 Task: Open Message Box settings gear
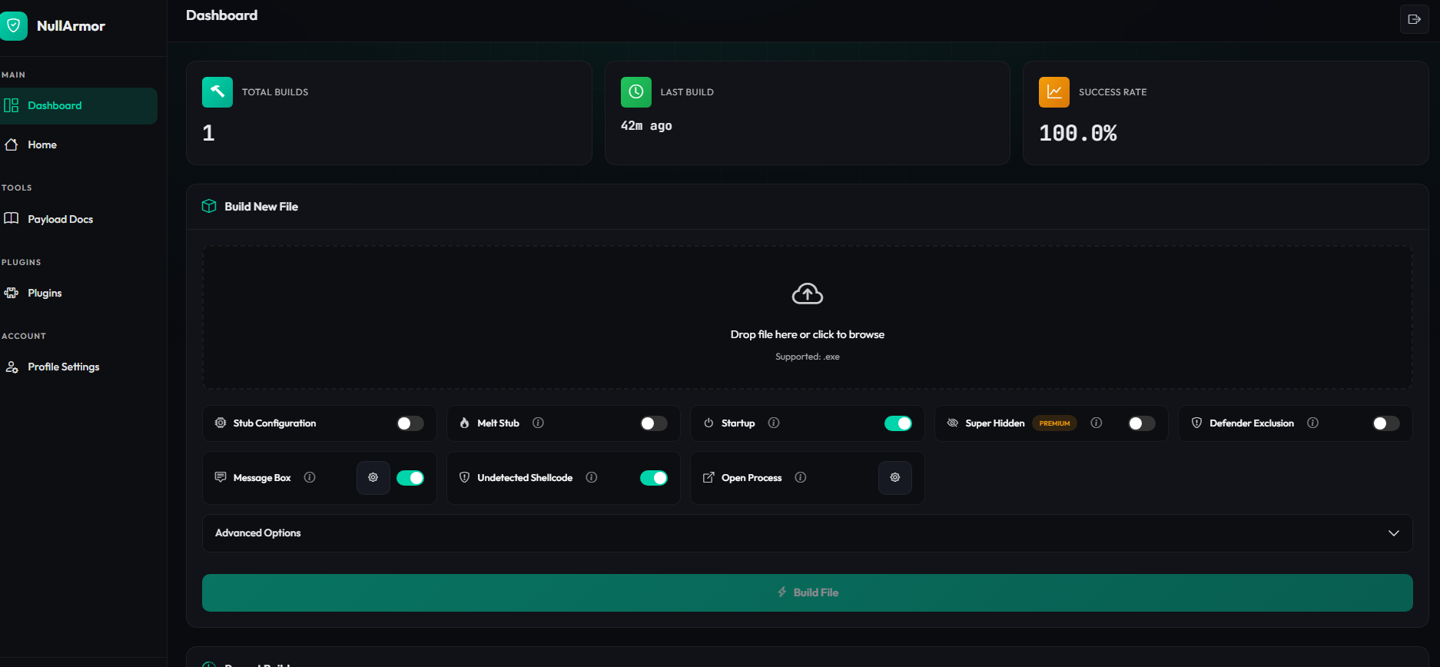coord(373,477)
